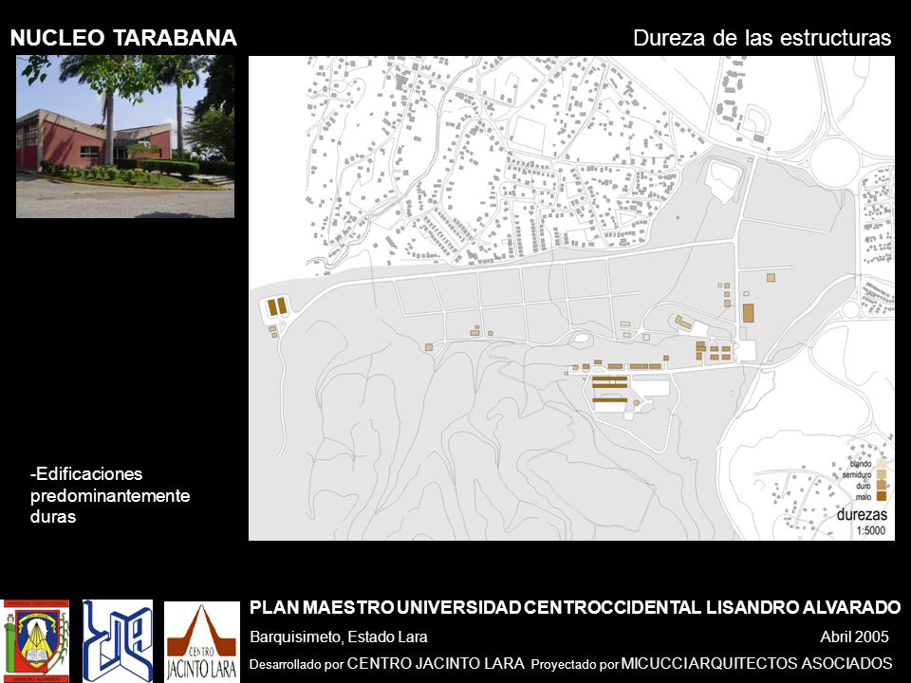Click the '1:5000' scale text
The width and height of the screenshot is (911, 683).
[870, 530]
